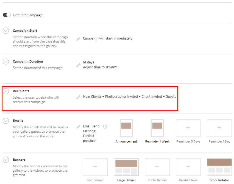This screenshot has width=234, height=184.
Task: Add a Reminder 3 Days email
Action: [x=188, y=128]
